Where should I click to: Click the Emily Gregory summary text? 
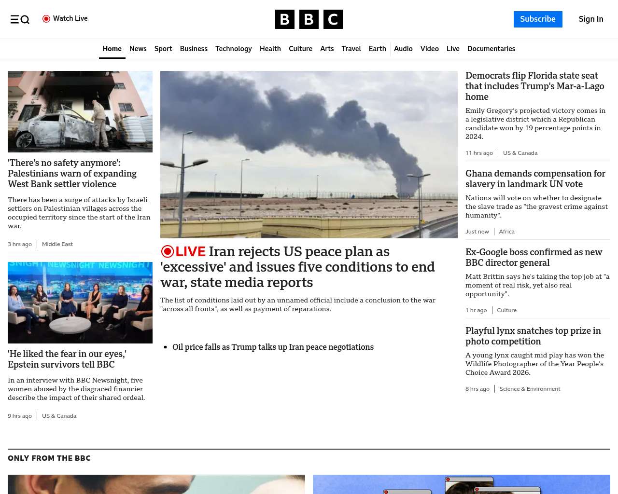pos(535,123)
